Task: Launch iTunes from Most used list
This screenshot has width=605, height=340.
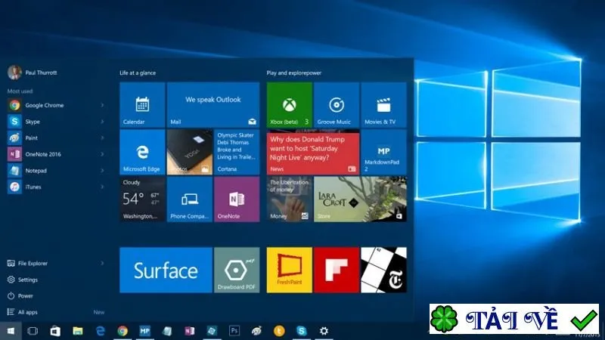Action: tap(56, 187)
